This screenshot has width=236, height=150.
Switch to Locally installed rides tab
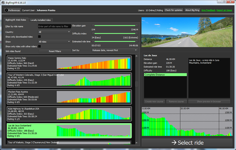click(41, 20)
